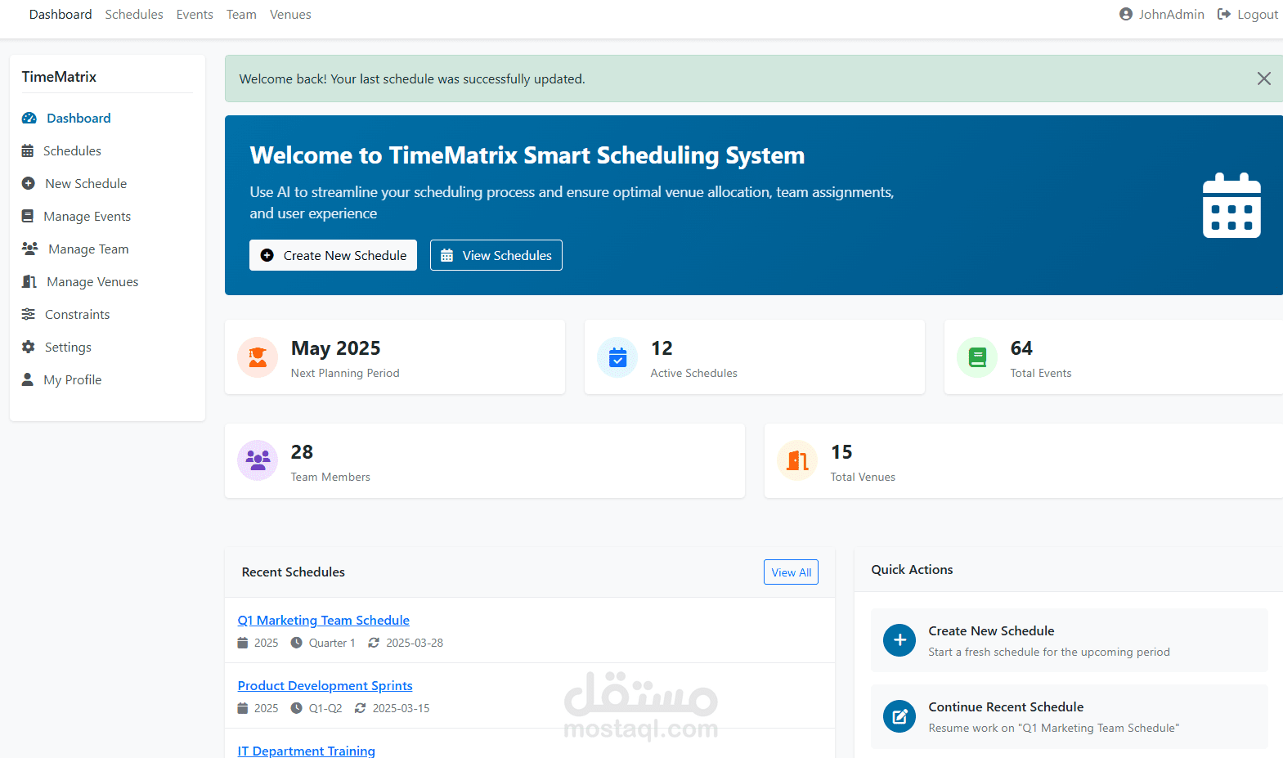Click the Manage Team people icon in sidebar
This screenshot has height=758, width=1283.
tap(30, 249)
